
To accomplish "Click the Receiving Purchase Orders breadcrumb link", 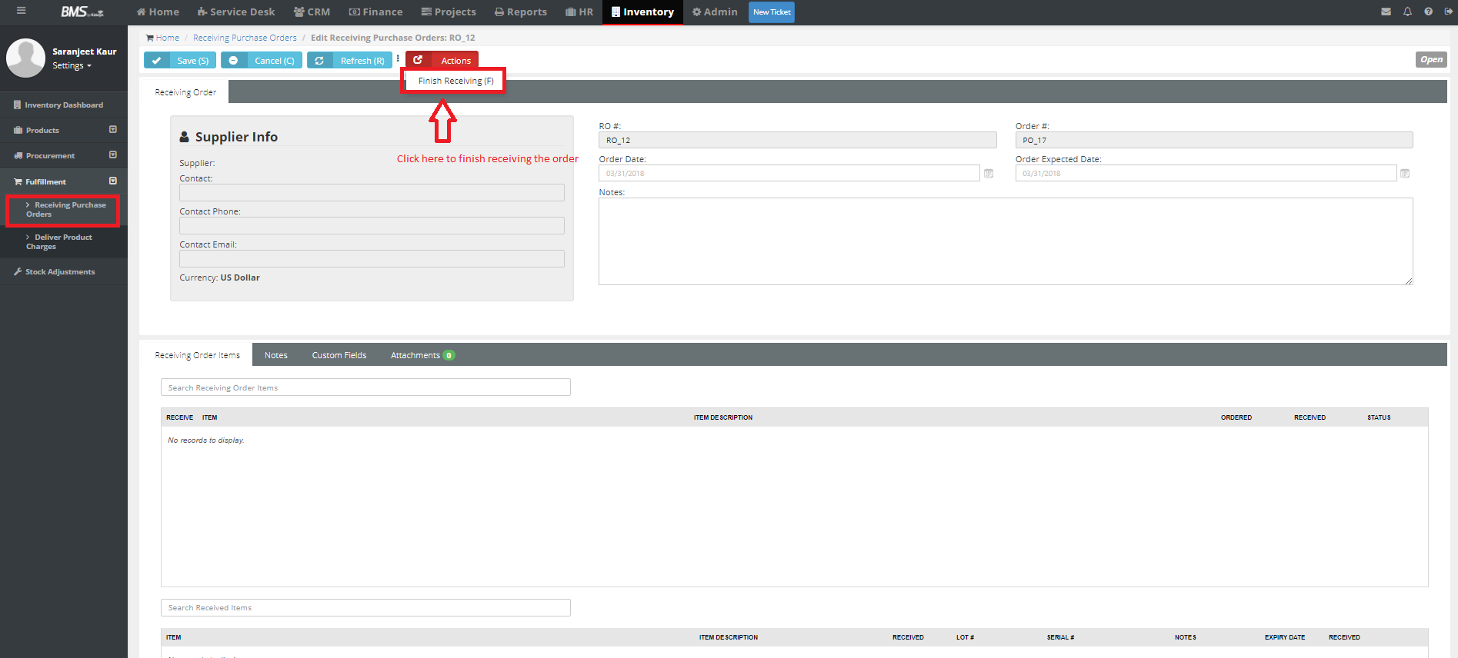I will [x=245, y=38].
